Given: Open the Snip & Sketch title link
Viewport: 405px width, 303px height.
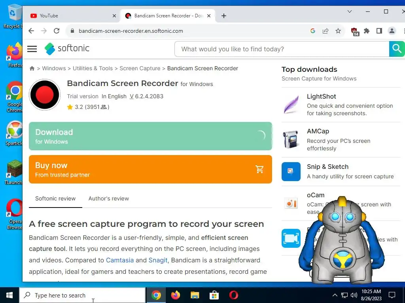Looking at the screenshot, I should tap(327, 167).
